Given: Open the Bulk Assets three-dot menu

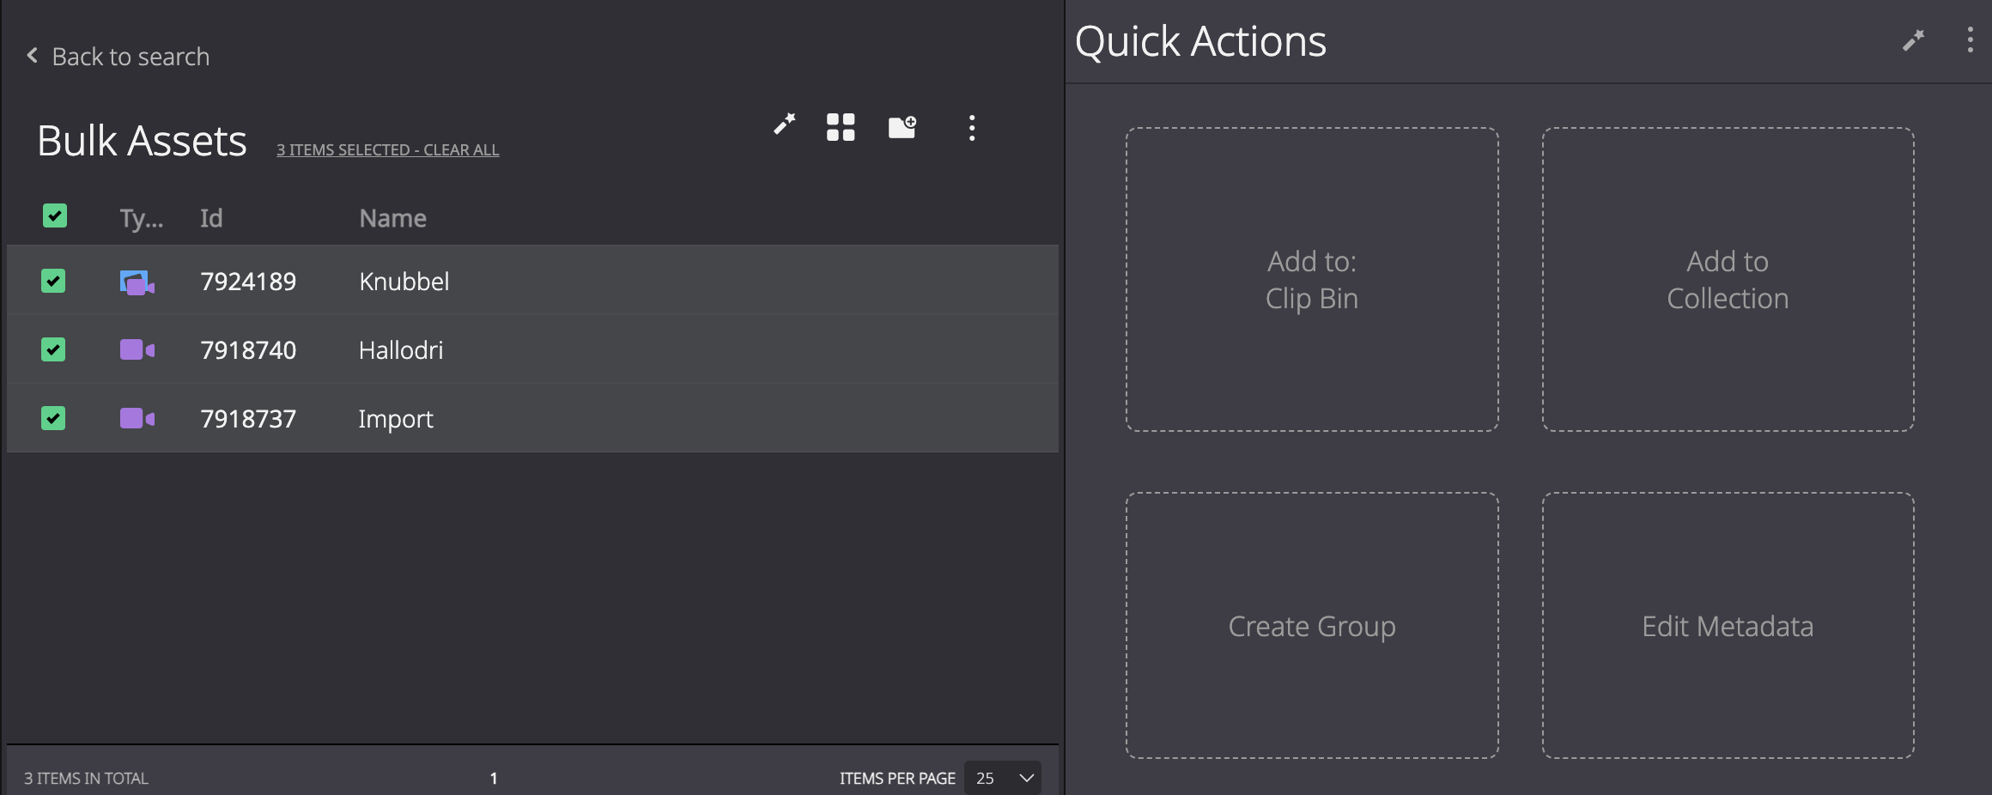Looking at the screenshot, I should [972, 128].
